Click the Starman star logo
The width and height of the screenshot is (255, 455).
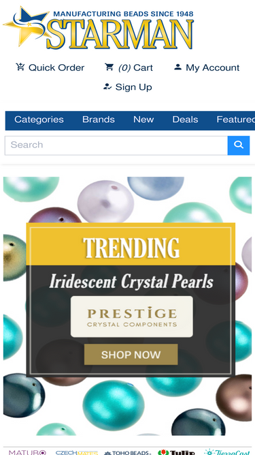pos(99,27)
